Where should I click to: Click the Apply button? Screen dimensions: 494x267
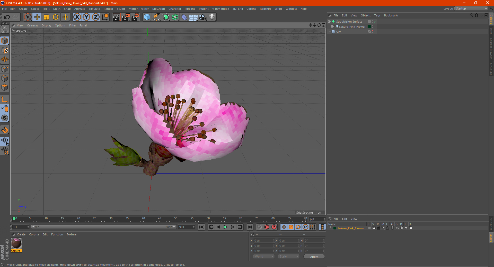click(314, 257)
